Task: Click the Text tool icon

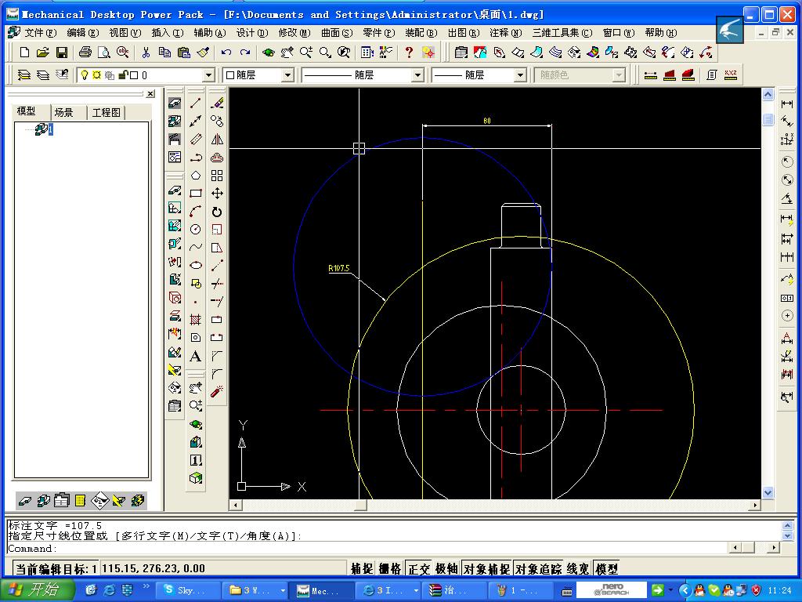Action: click(x=196, y=357)
